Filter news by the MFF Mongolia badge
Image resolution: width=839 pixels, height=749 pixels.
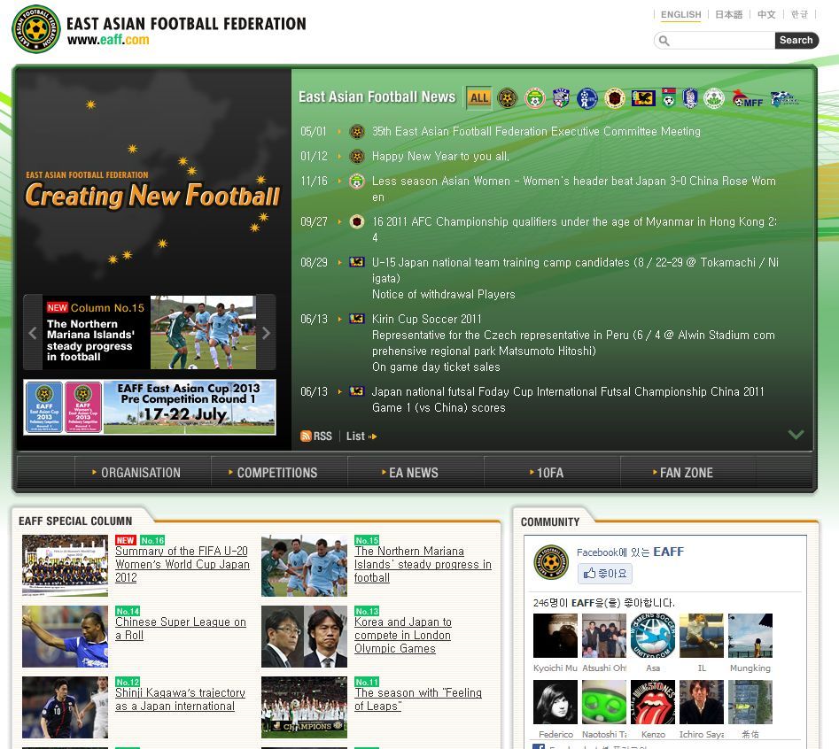pyautogui.click(x=747, y=99)
